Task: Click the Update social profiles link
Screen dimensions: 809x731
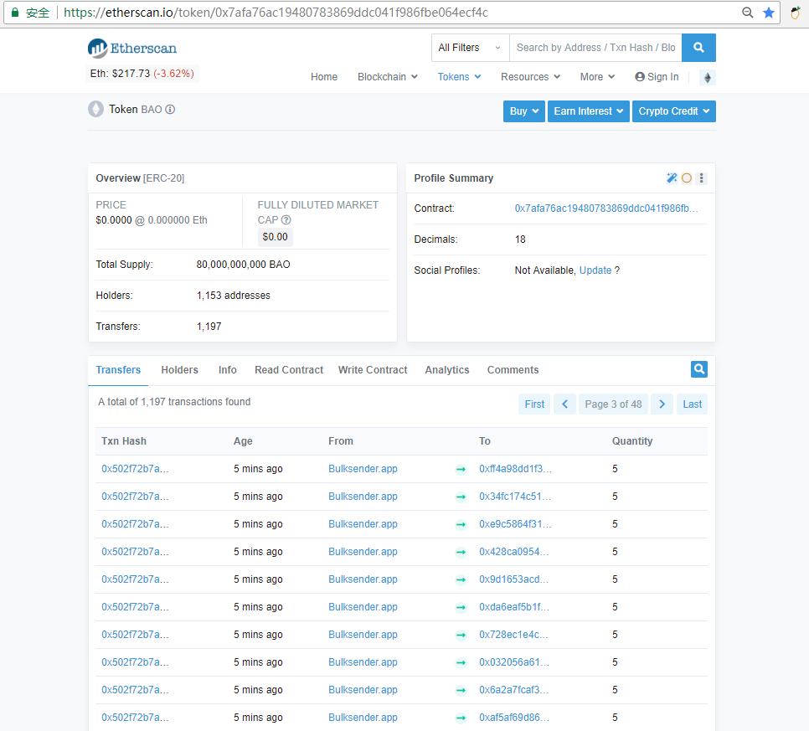Action: (x=595, y=270)
